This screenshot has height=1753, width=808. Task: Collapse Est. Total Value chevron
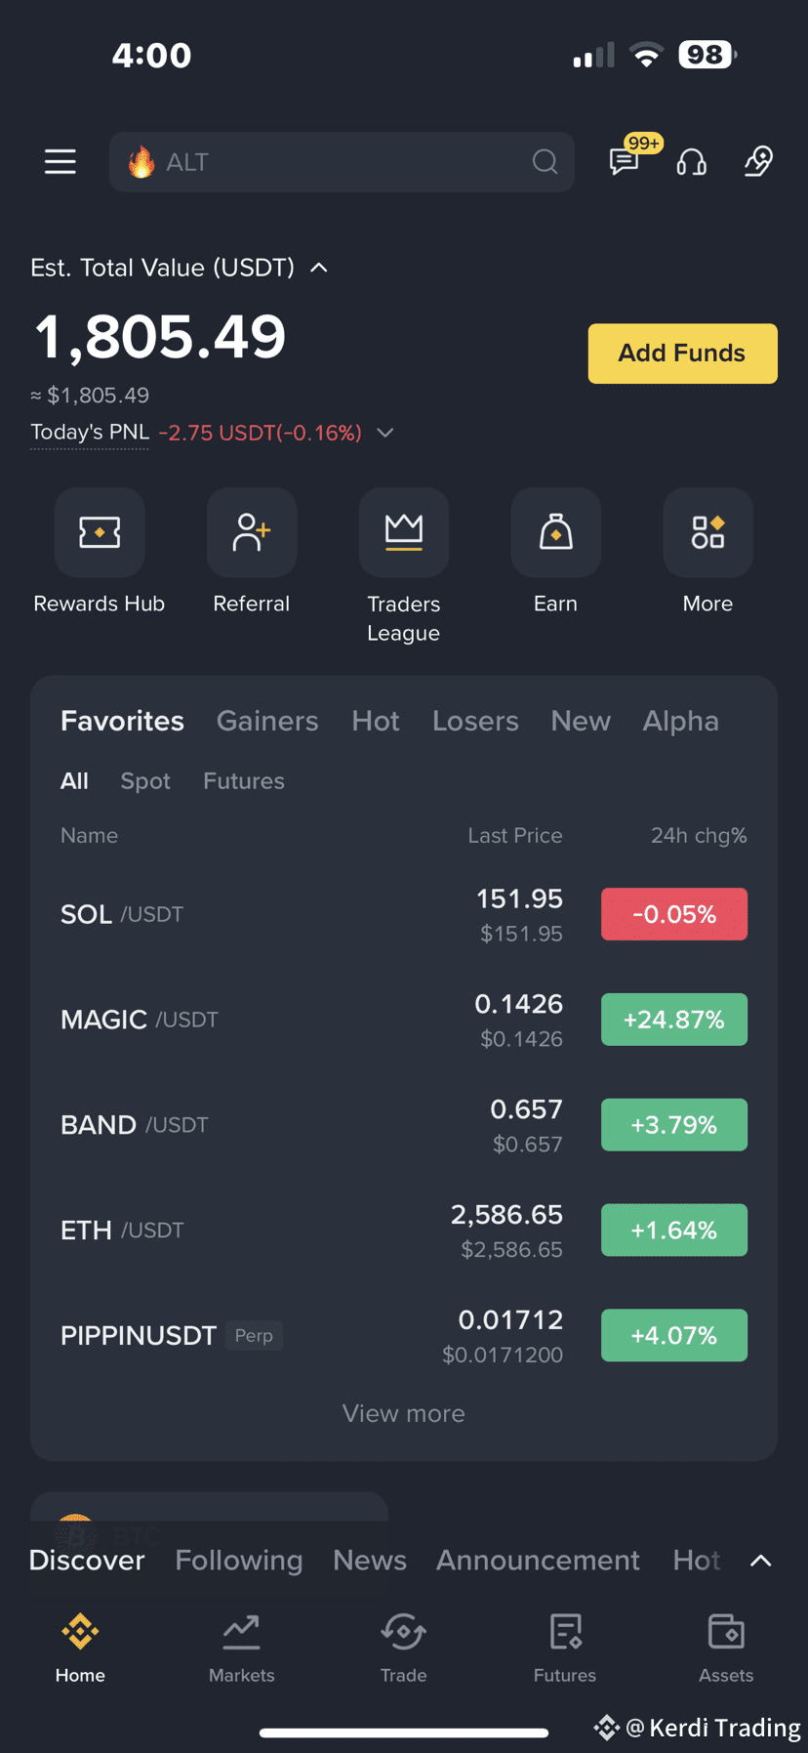click(x=319, y=268)
